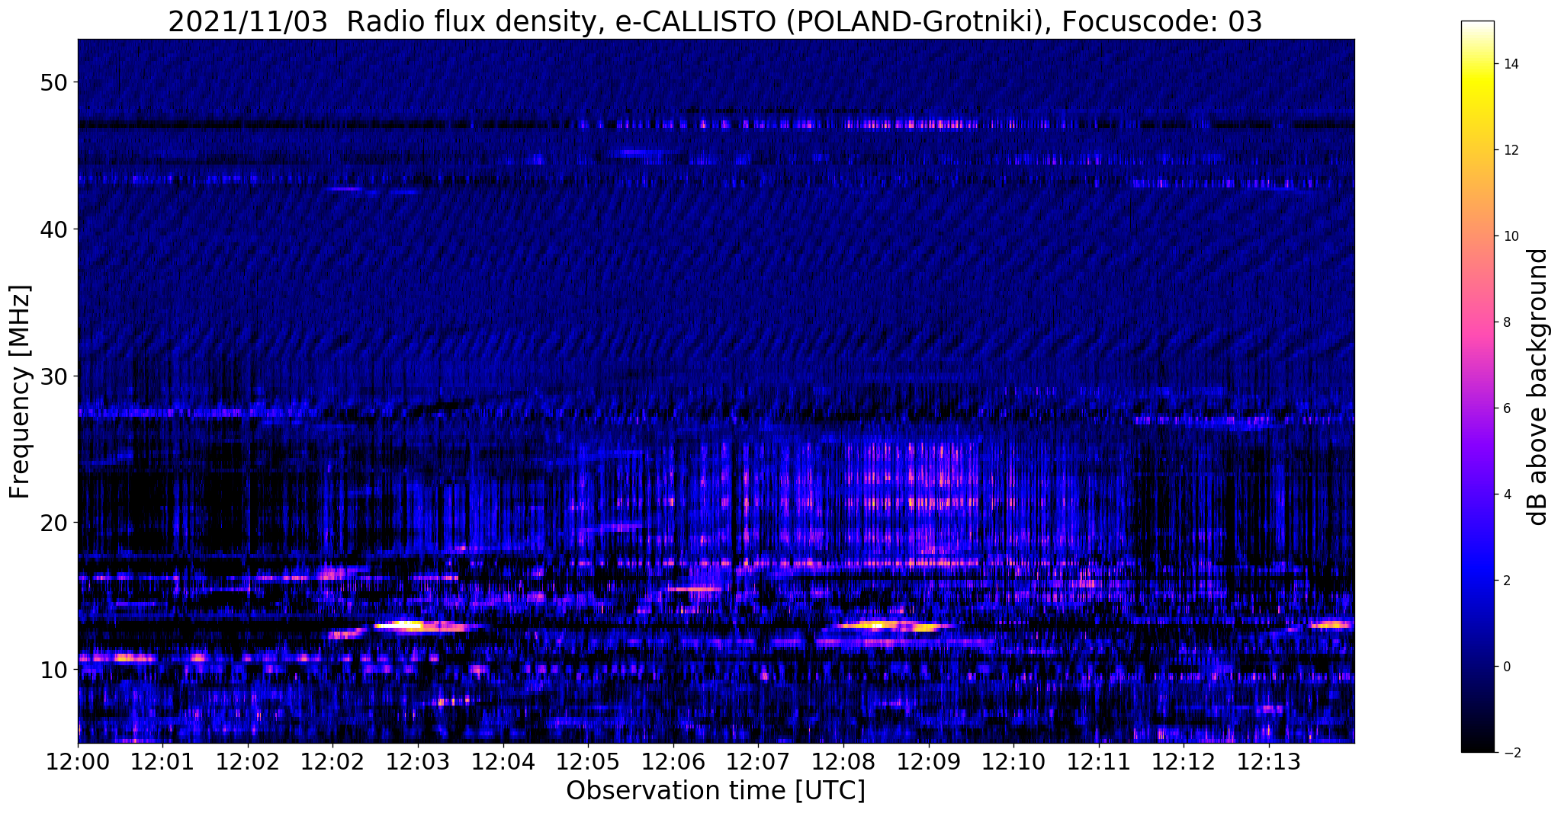1561x813 pixels.
Task: Click the 10 MHz tick label
Action: pyautogui.click(x=53, y=670)
